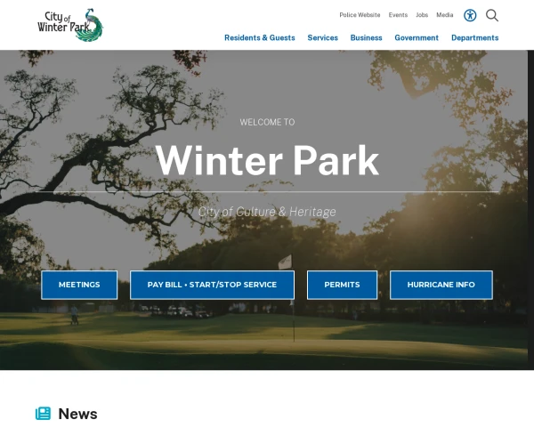Click the Hurricane Info button
Screen dimensions: 534x427
(441, 285)
